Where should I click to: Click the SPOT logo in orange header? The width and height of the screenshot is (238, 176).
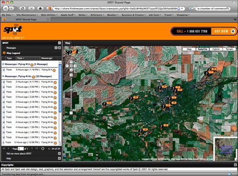point(13,29)
